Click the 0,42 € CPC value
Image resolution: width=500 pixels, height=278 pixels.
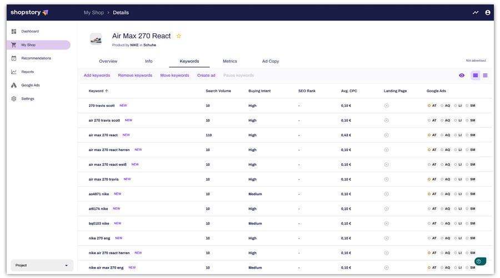[346, 135]
